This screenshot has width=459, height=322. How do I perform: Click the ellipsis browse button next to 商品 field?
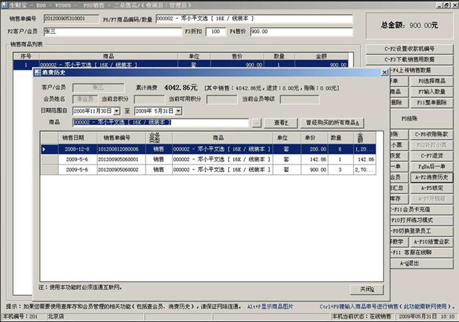click(x=256, y=123)
